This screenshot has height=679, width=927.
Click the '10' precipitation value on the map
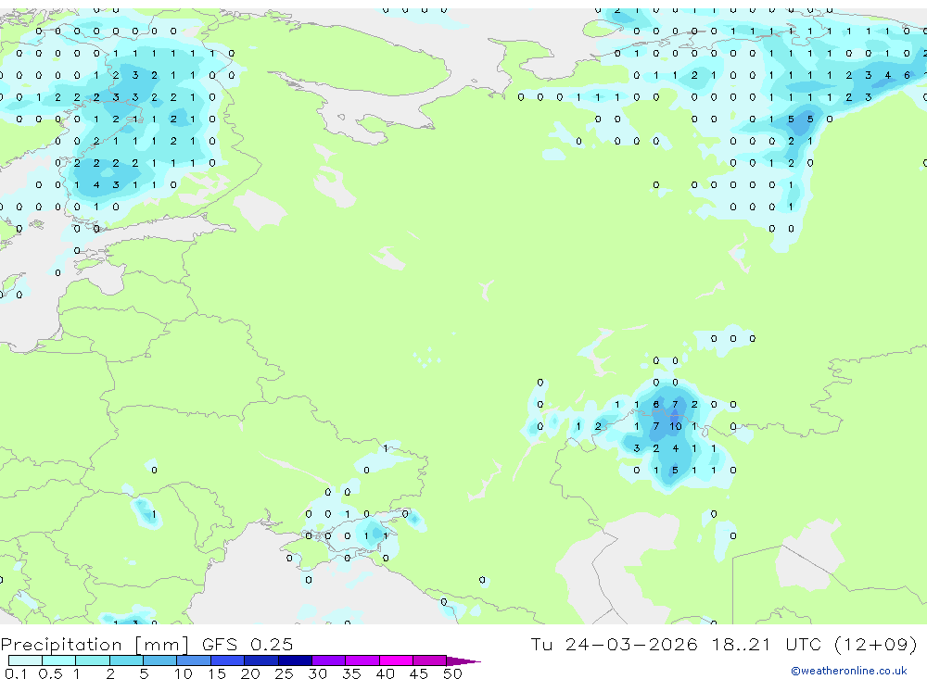click(675, 426)
